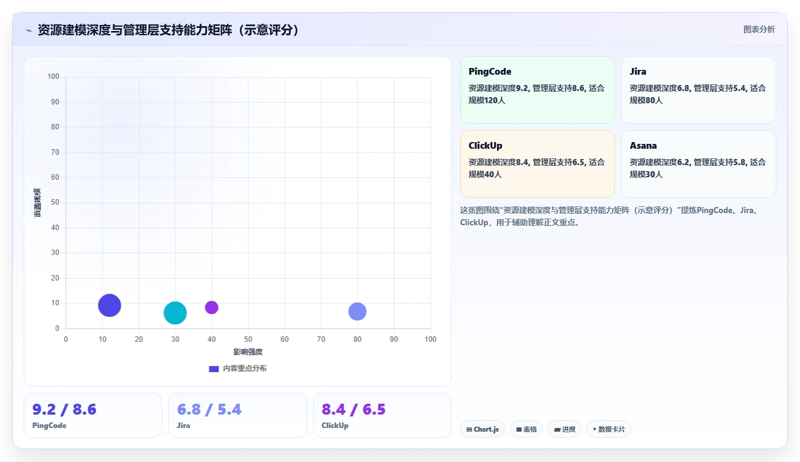This screenshot has height=462, width=800.
Task: Click the y-axis tick label 100
Action: pos(53,76)
